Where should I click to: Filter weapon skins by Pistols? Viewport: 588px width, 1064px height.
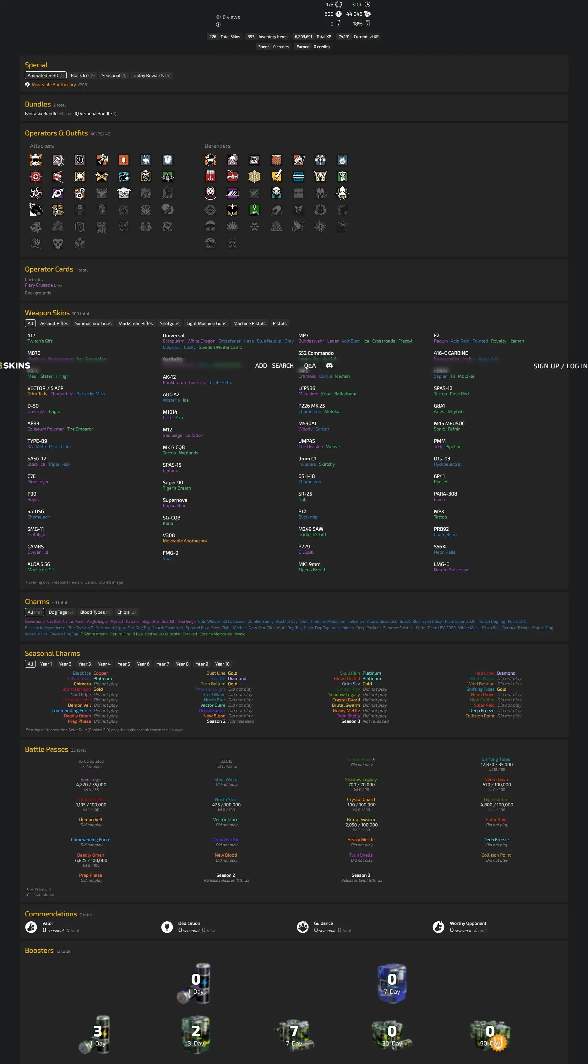pos(280,323)
